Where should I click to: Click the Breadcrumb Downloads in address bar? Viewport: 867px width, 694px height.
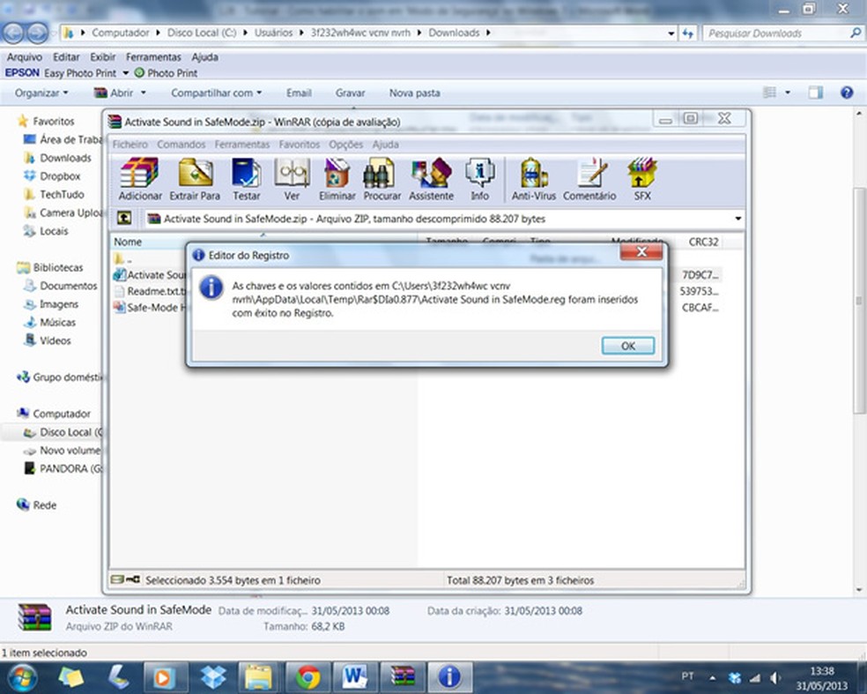tap(454, 34)
